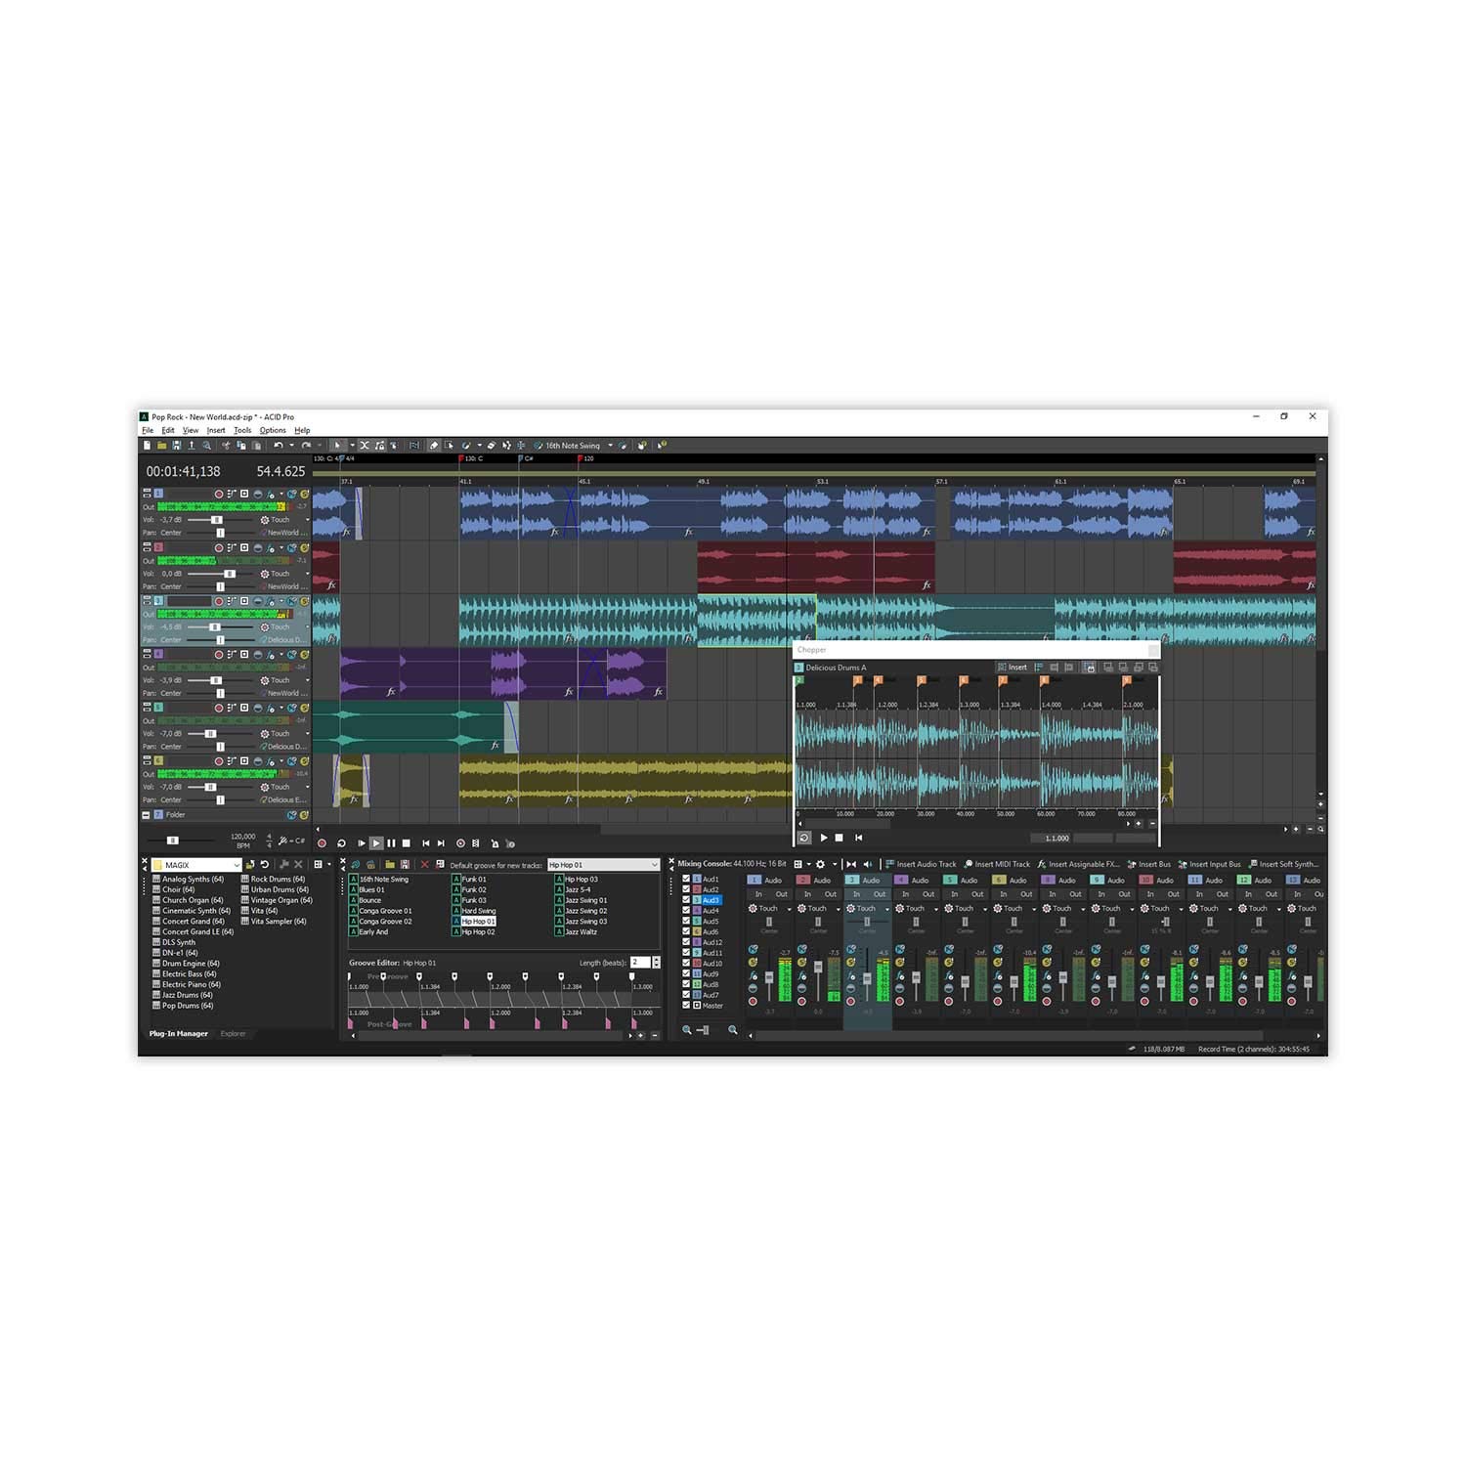Click the Record button in the transport bar
Image resolution: width=1466 pixels, height=1466 pixels.
pyautogui.click(x=322, y=843)
